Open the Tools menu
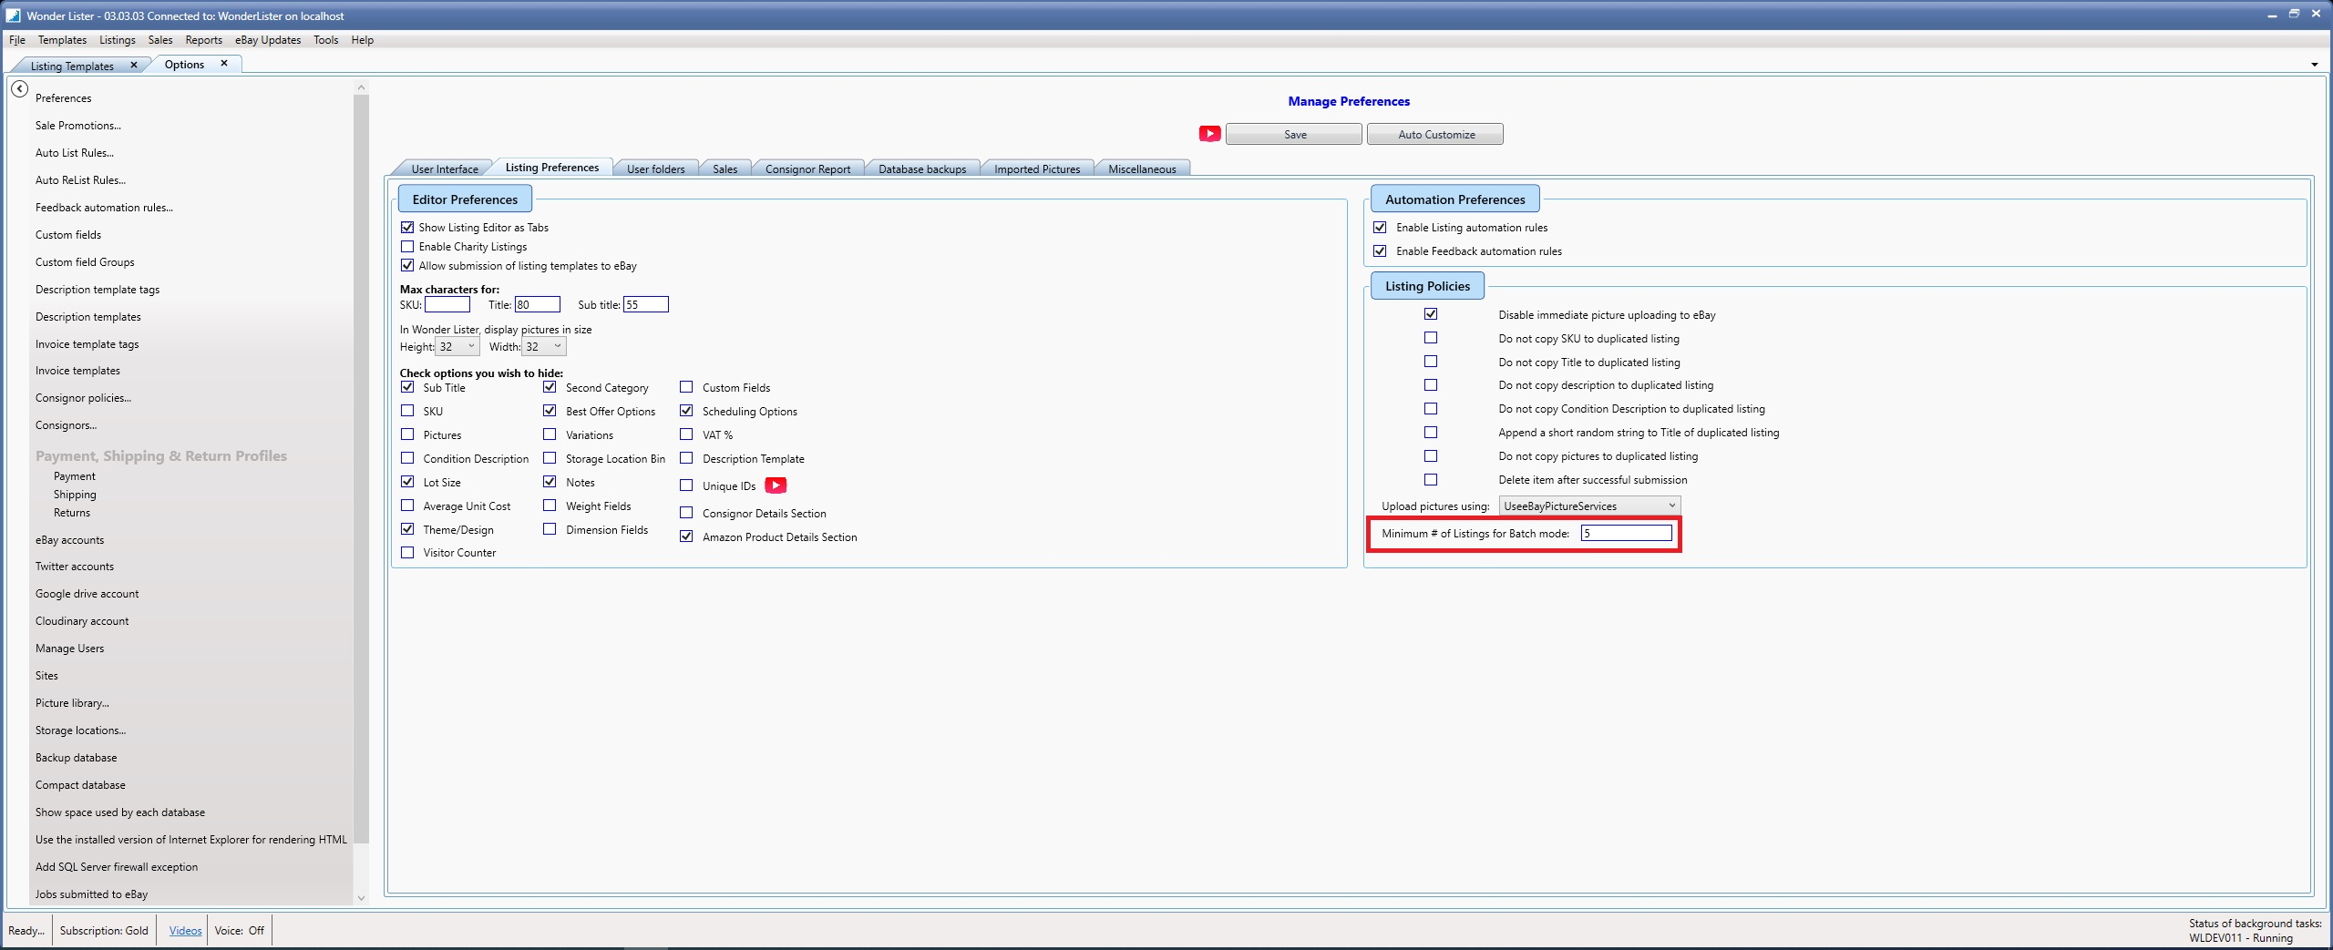Image resolution: width=2333 pixels, height=950 pixels. point(325,40)
